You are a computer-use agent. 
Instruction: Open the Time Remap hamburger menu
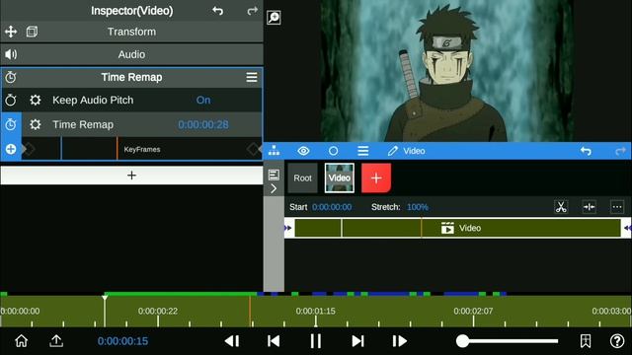coord(252,77)
